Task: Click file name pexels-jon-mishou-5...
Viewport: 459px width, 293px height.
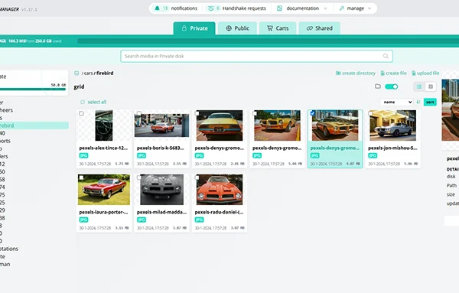Action: (392, 148)
